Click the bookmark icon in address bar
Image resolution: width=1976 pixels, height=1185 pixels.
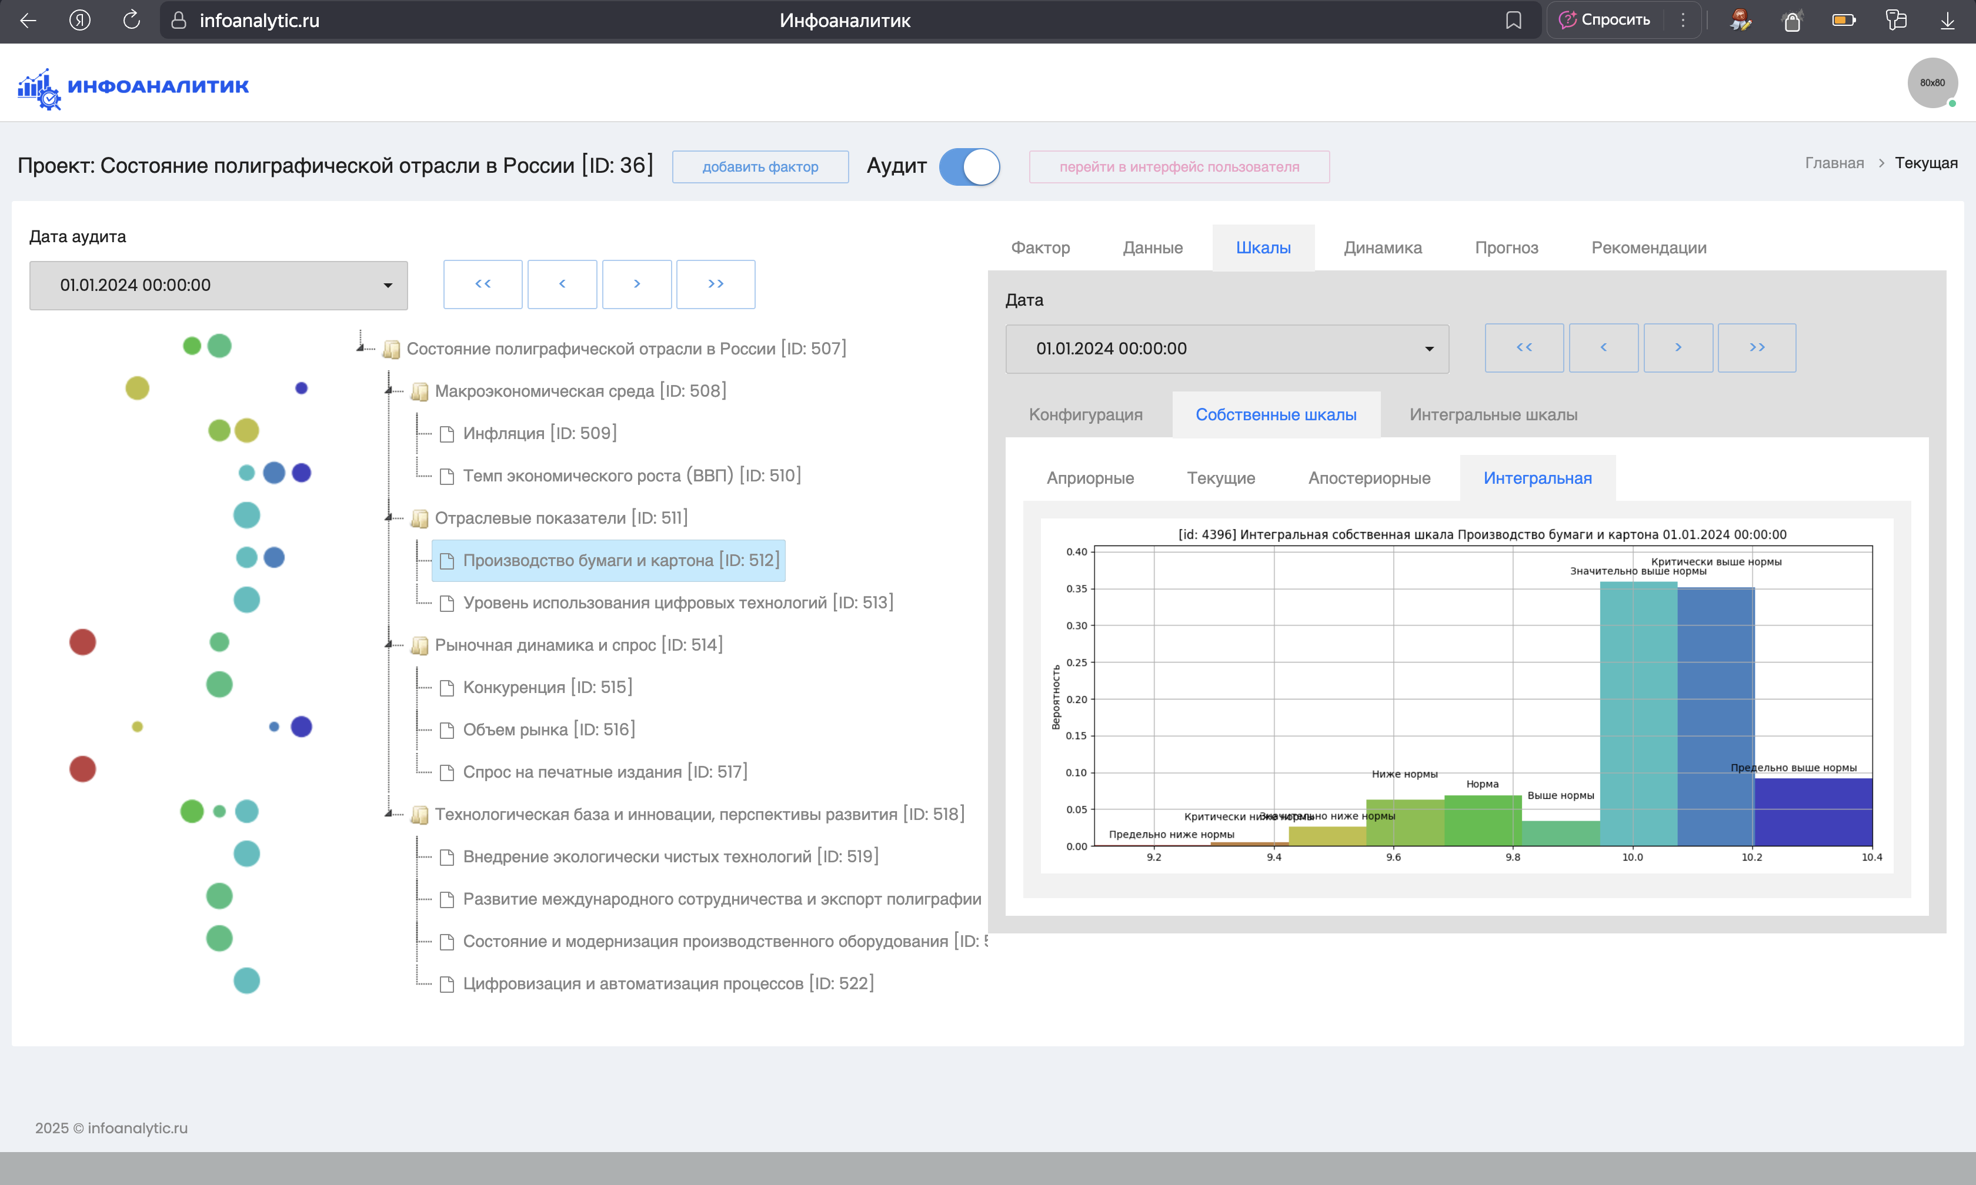coord(1513,21)
